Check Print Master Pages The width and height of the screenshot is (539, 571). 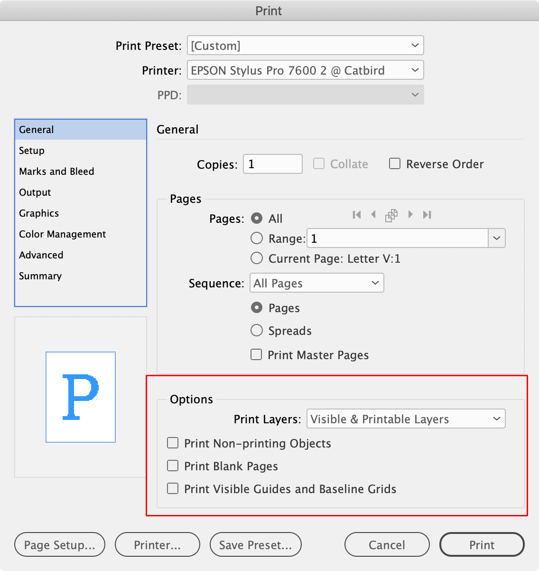256,354
